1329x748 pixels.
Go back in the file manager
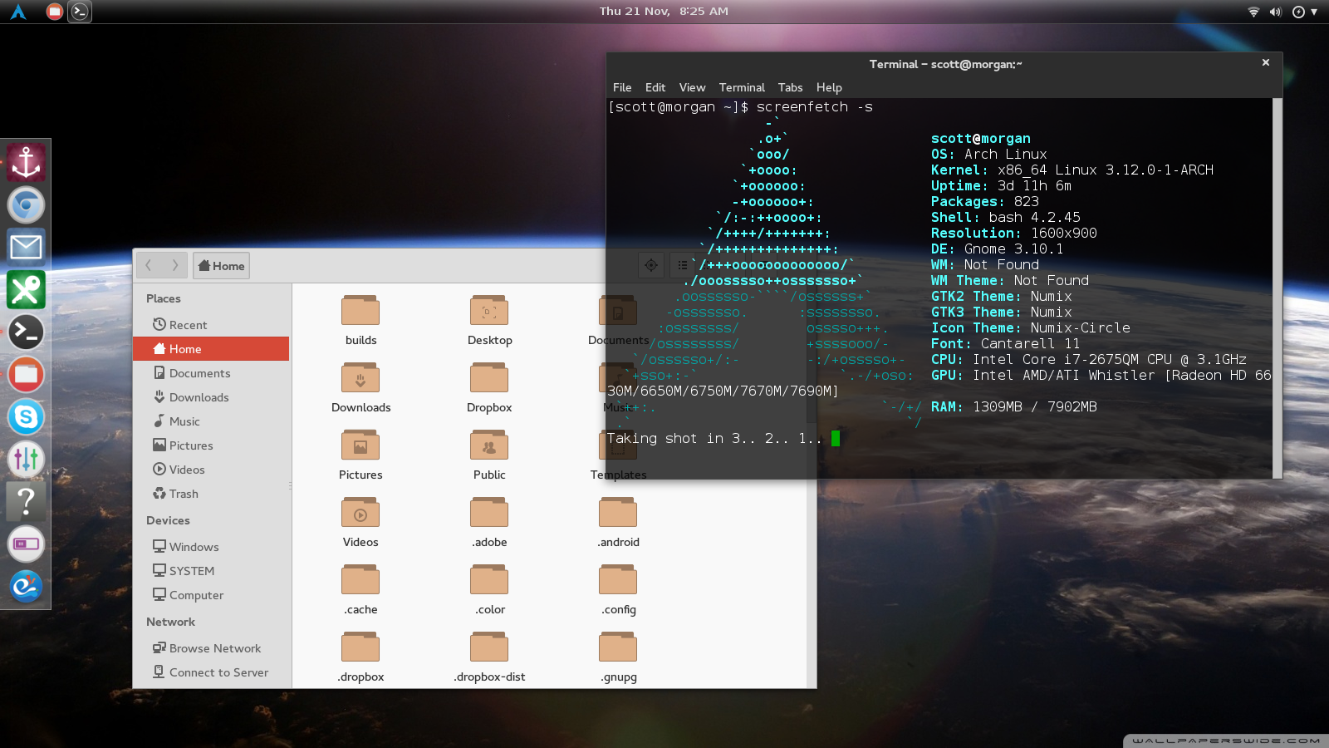tap(149, 266)
